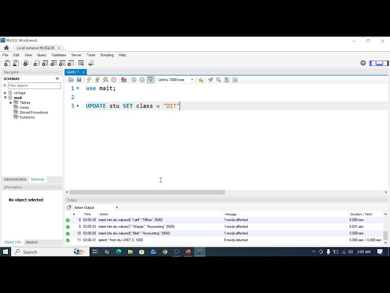Toggle the right sidebar panel visibility
Screen dimensions: 390x293
[386, 63]
